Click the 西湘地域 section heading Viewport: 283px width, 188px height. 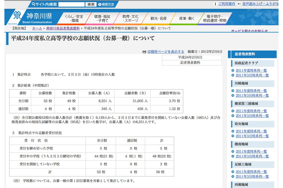pyautogui.click(x=253, y=185)
